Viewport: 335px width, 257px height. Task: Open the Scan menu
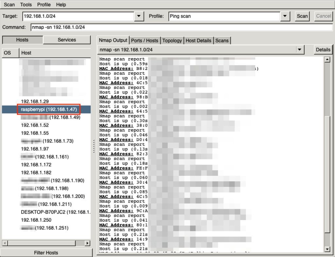(9, 5)
